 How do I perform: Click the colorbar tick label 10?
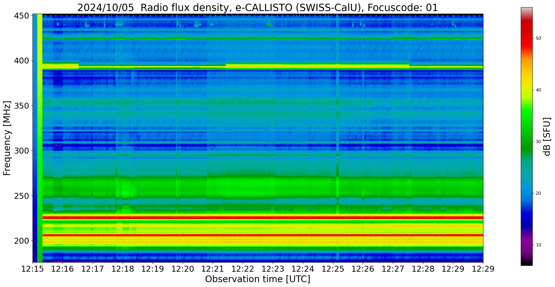click(538, 245)
